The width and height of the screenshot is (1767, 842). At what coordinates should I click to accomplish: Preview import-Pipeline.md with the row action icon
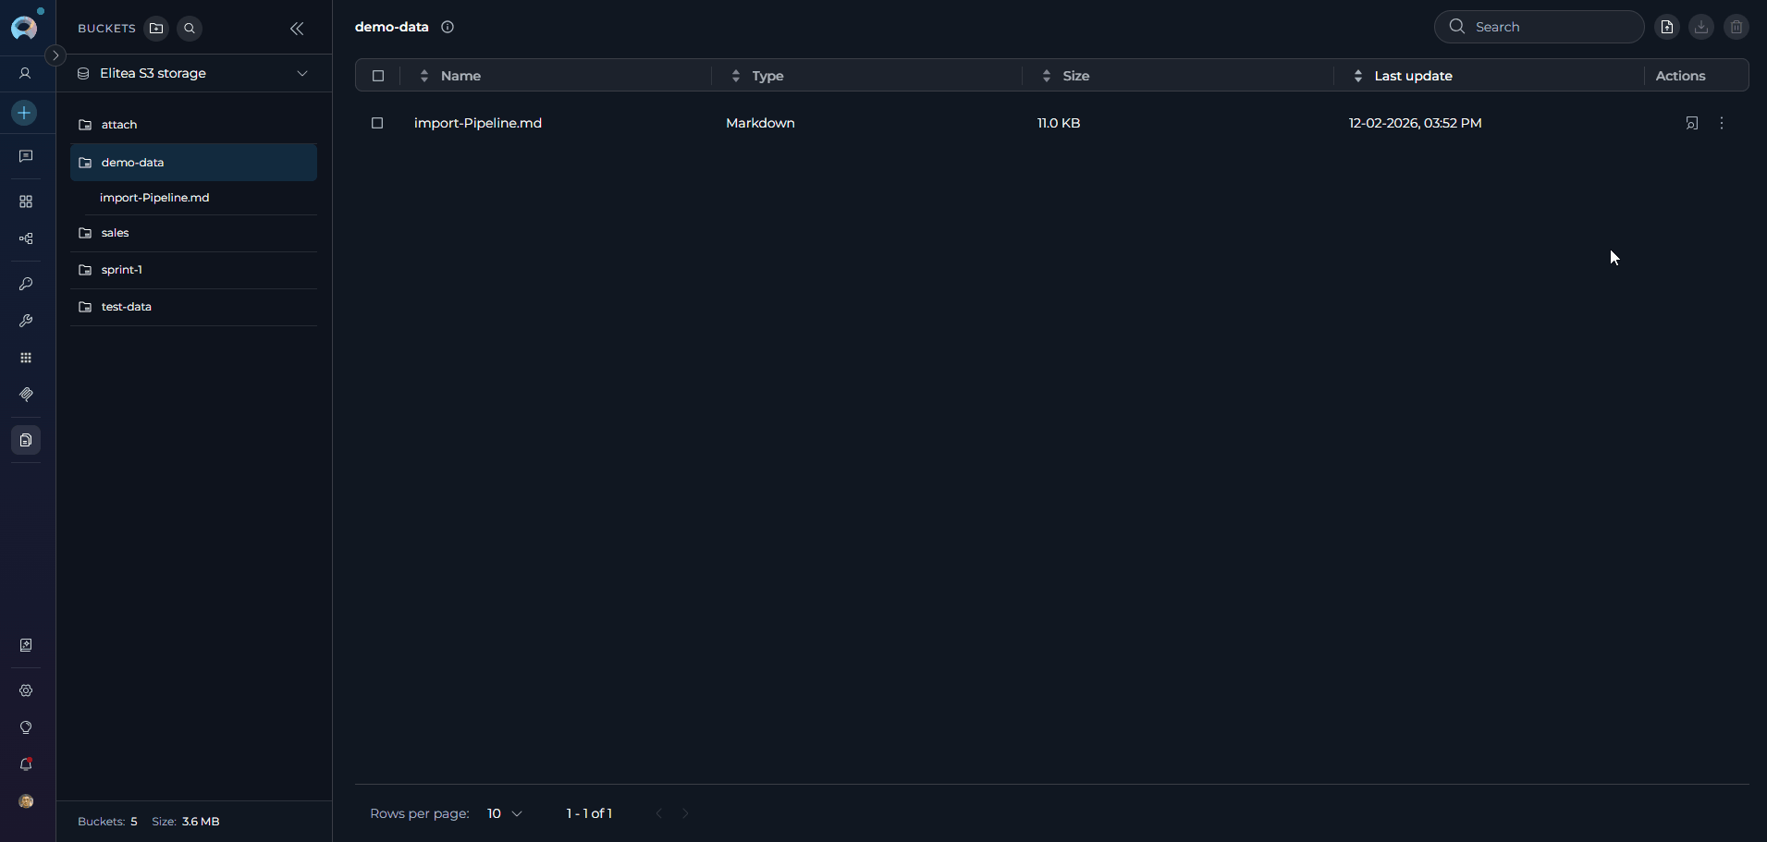1692,123
